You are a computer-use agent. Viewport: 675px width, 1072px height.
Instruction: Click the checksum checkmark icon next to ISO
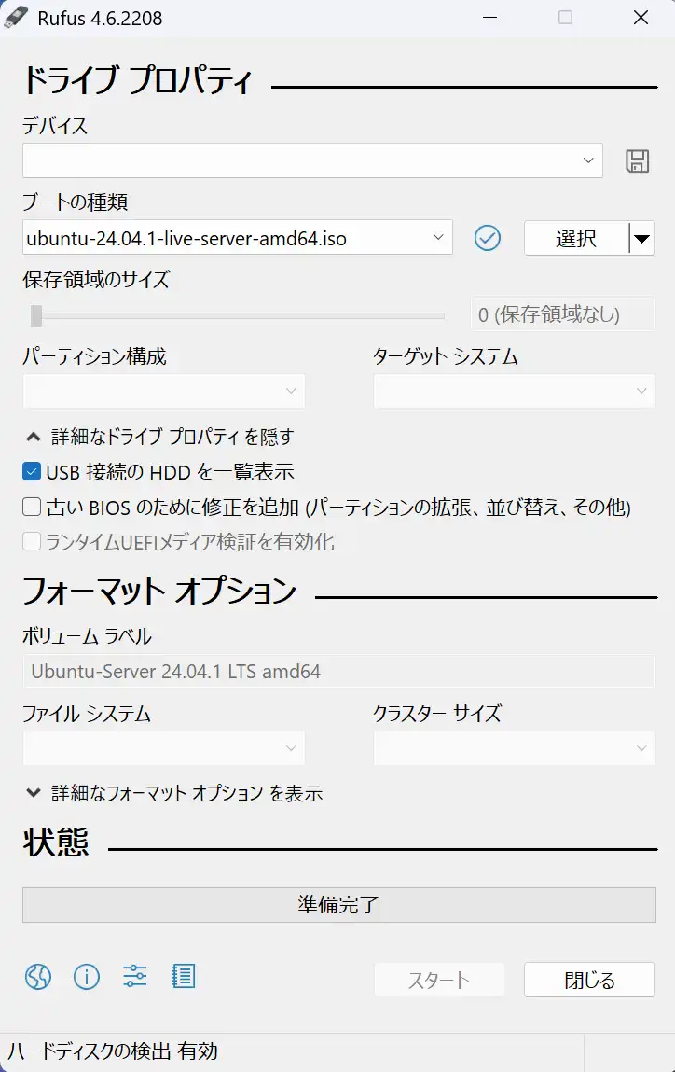(487, 238)
